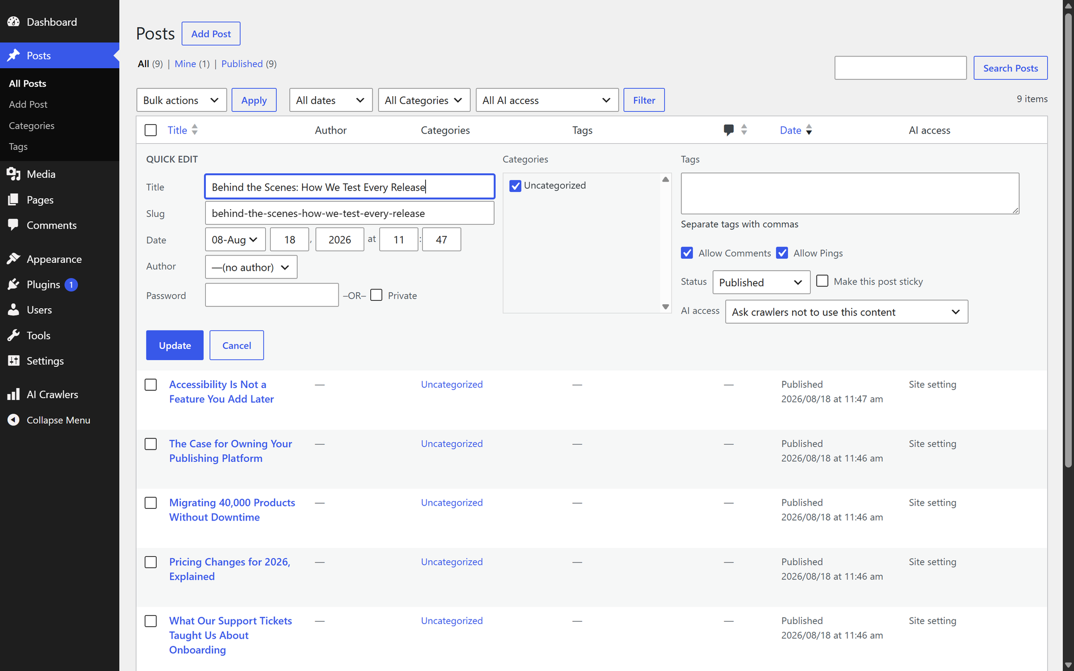This screenshot has height=671, width=1074.
Task: Click the search posts input field
Action: click(901, 68)
